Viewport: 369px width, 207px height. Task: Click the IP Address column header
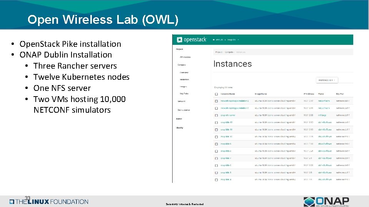[309, 94]
